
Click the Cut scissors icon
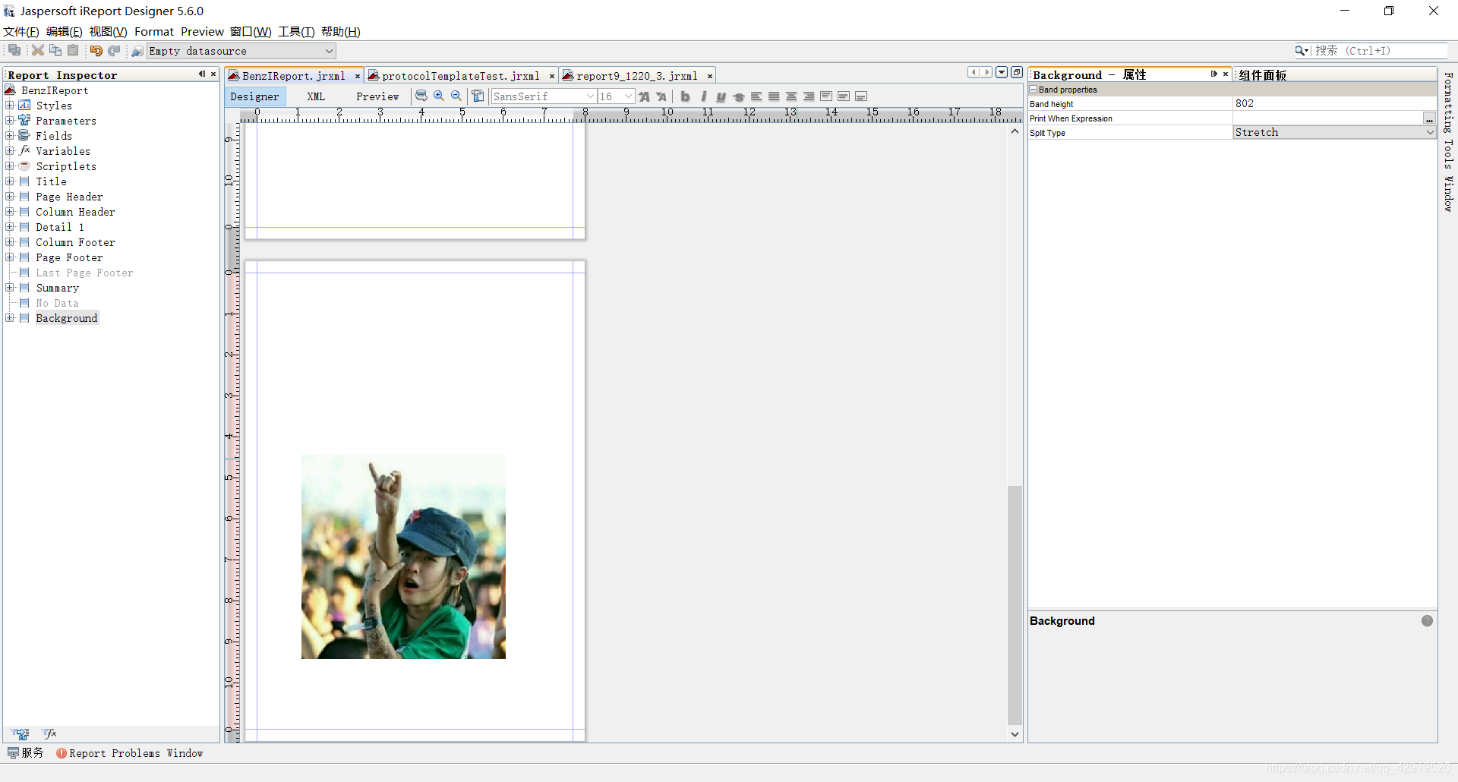point(37,50)
